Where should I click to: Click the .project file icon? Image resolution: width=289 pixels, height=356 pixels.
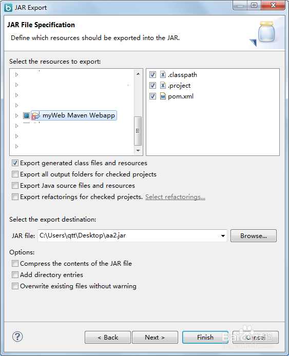click(163, 85)
